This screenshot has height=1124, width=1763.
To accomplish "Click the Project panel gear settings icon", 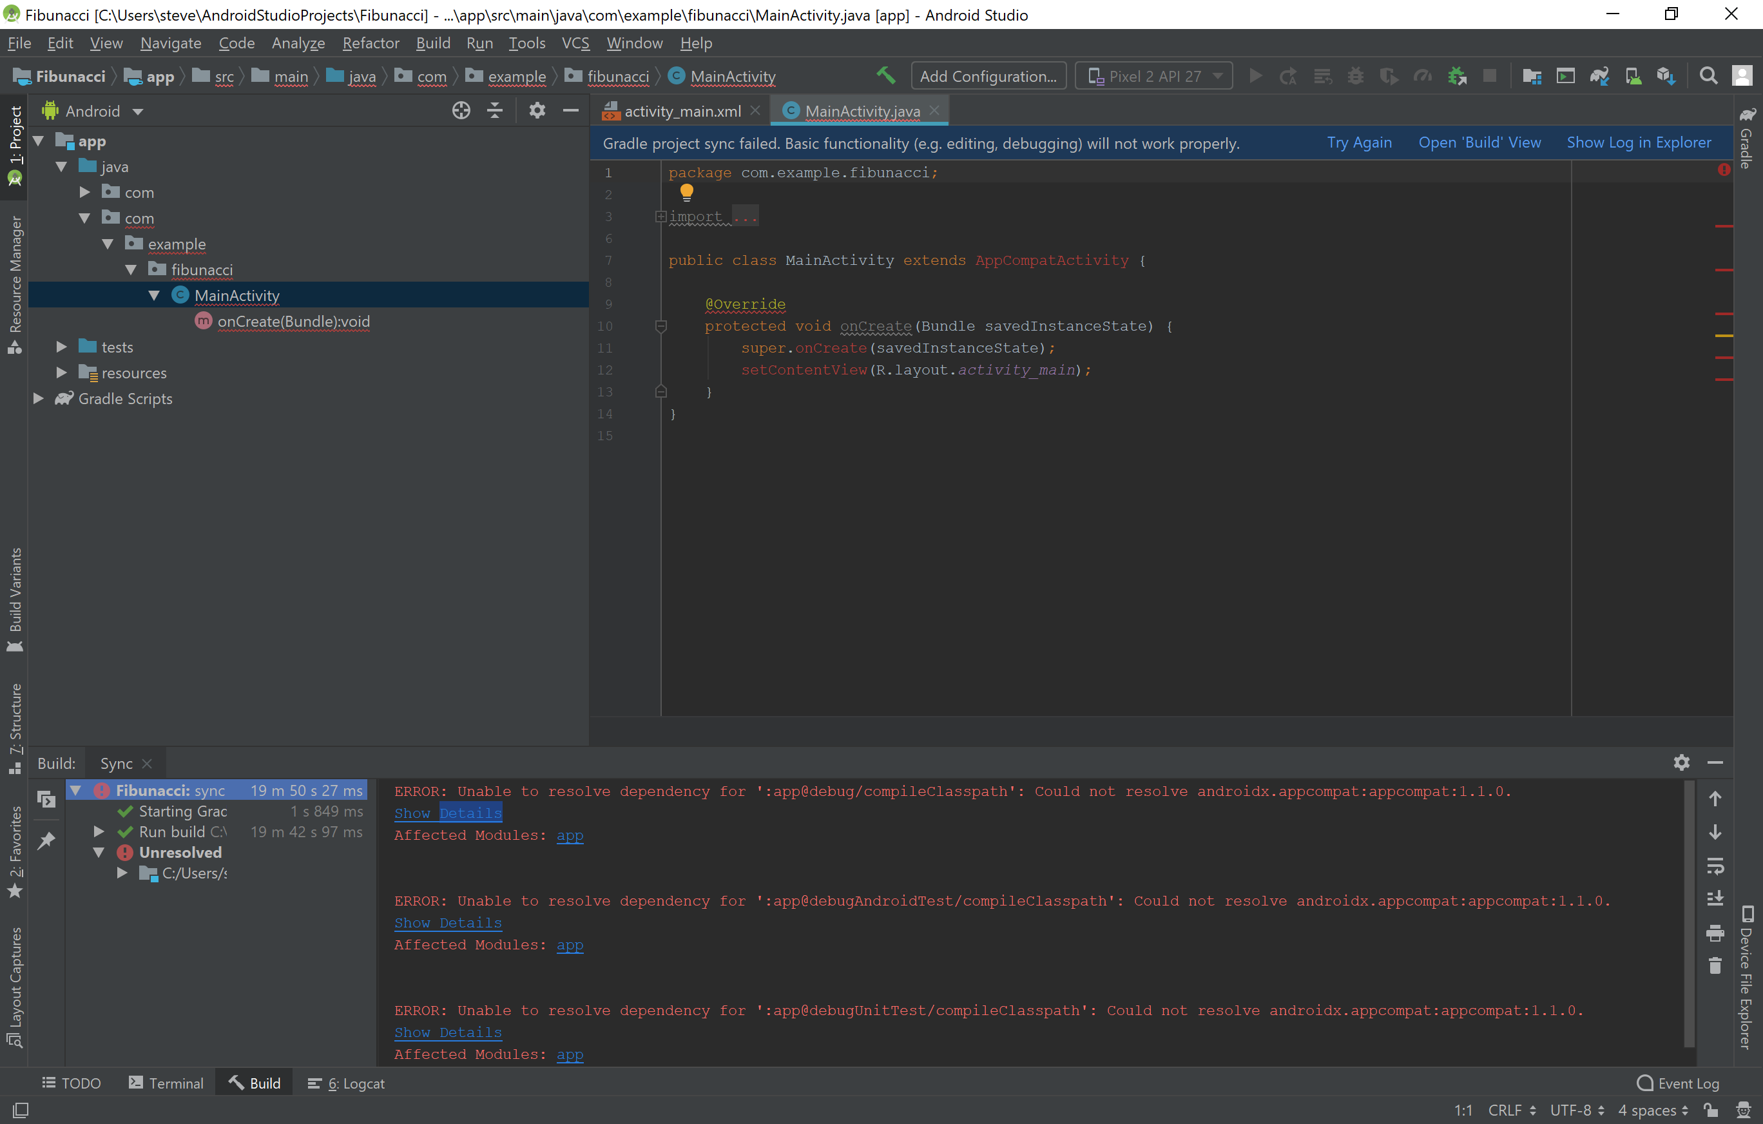I will (537, 111).
